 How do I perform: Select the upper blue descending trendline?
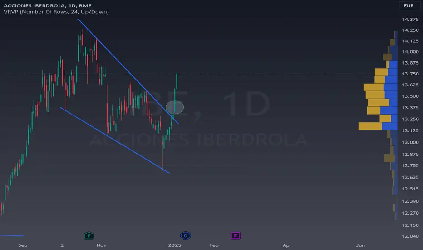click(128, 72)
